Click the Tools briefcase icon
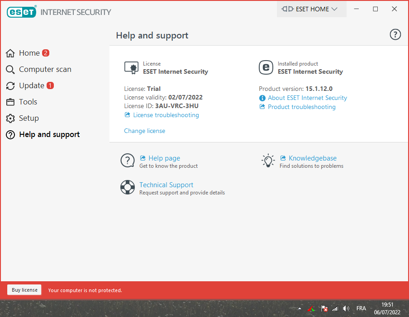This screenshot has height=317, width=409. coord(10,102)
